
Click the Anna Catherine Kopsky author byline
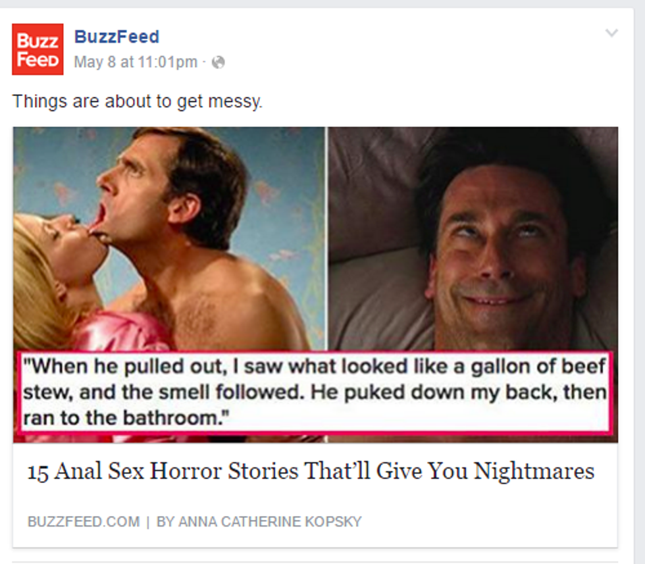point(259,522)
